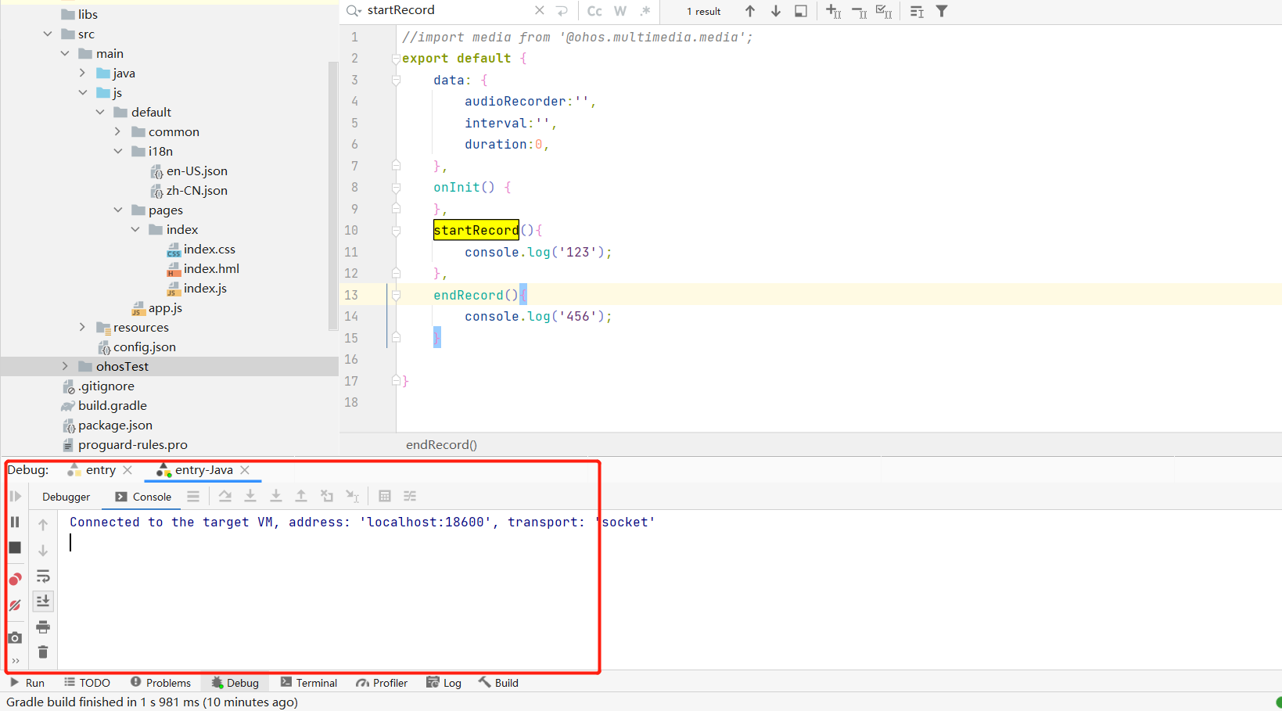This screenshot has height=711, width=1282.
Task: Close the entry-Java debug tab
Action: click(245, 469)
